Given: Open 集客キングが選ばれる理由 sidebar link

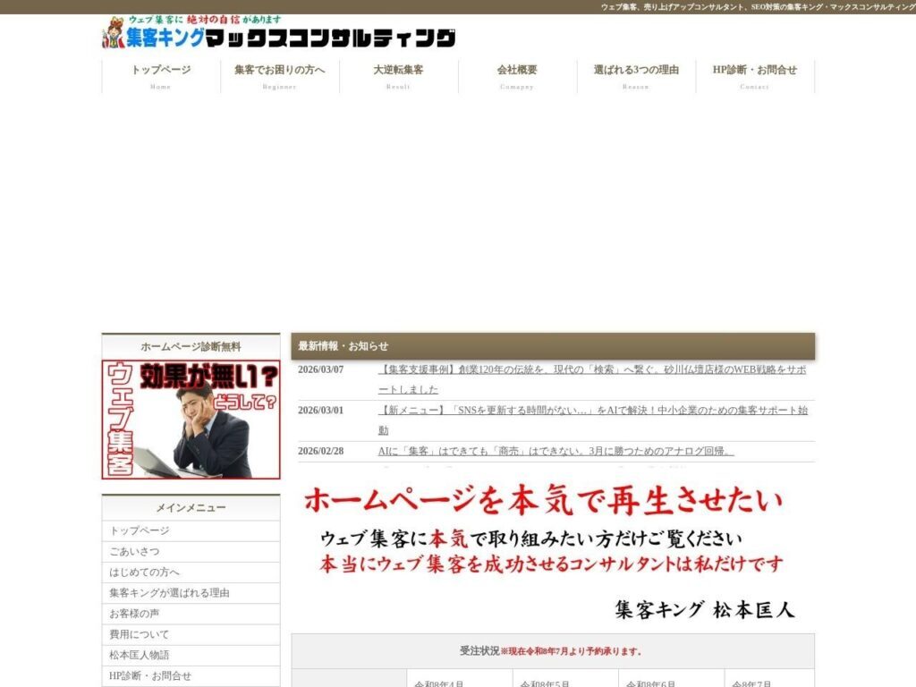Looking at the screenshot, I should pyautogui.click(x=170, y=593).
